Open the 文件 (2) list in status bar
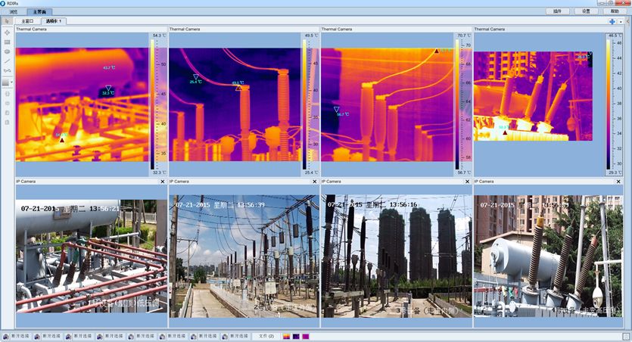Viewport: 632px width, 342px height. [x=266, y=335]
